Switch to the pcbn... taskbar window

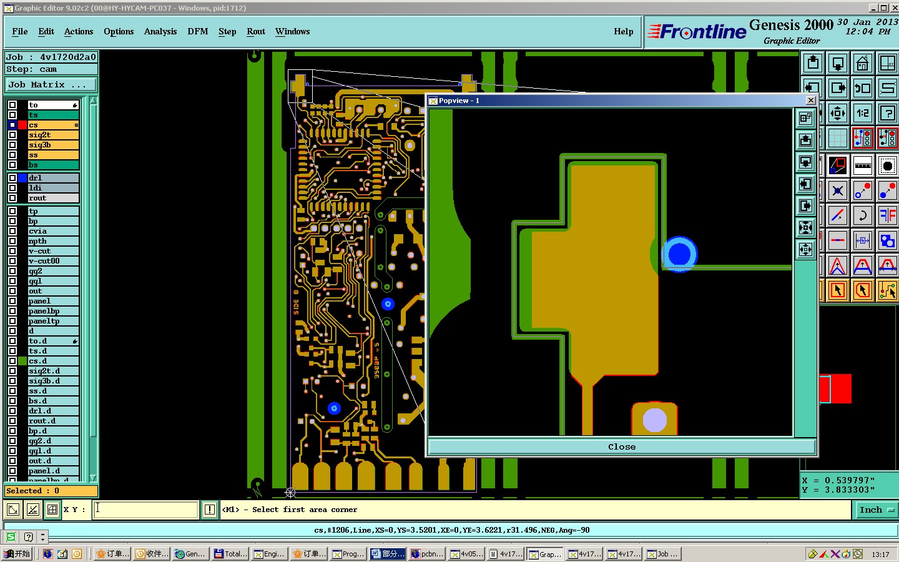pyautogui.click(x=428, y=554)
